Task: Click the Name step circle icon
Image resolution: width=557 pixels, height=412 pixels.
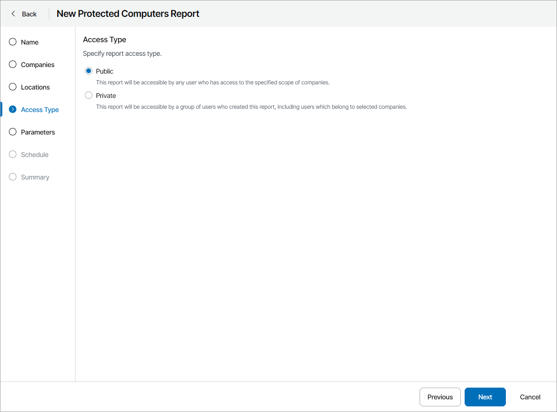Action: [x=13, y=42]
